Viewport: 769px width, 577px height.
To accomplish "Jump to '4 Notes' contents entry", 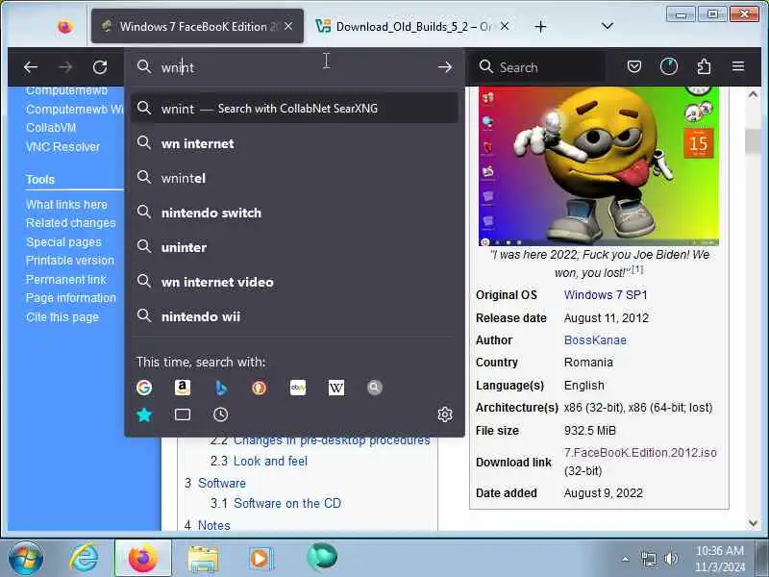I will click(208, 525).
